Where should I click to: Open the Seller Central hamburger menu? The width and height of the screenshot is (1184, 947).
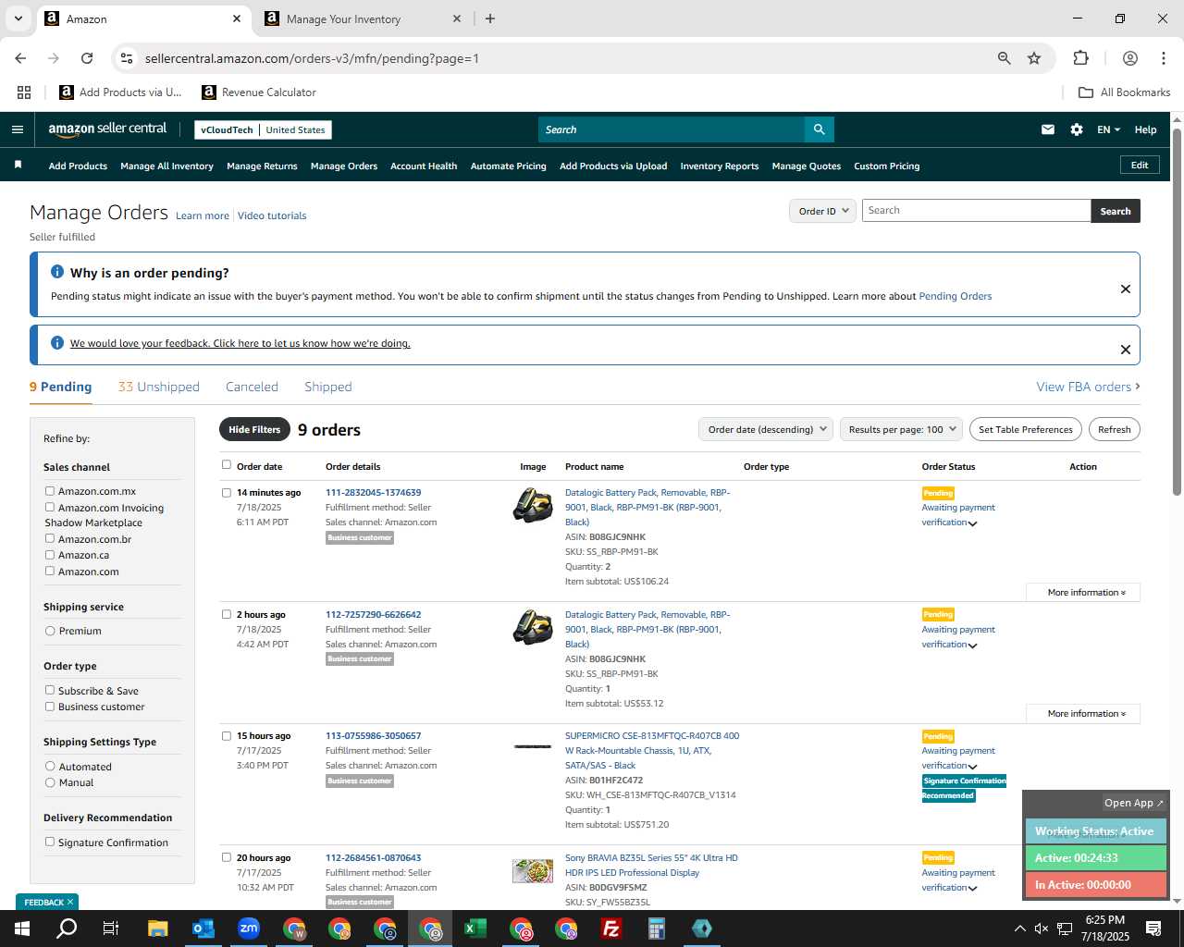(17, 129)
